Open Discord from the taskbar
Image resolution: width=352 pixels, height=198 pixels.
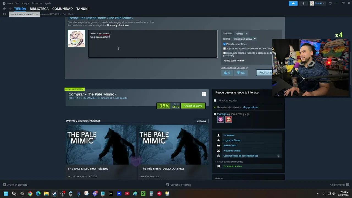pyautogui.click(x=95, y=194)
